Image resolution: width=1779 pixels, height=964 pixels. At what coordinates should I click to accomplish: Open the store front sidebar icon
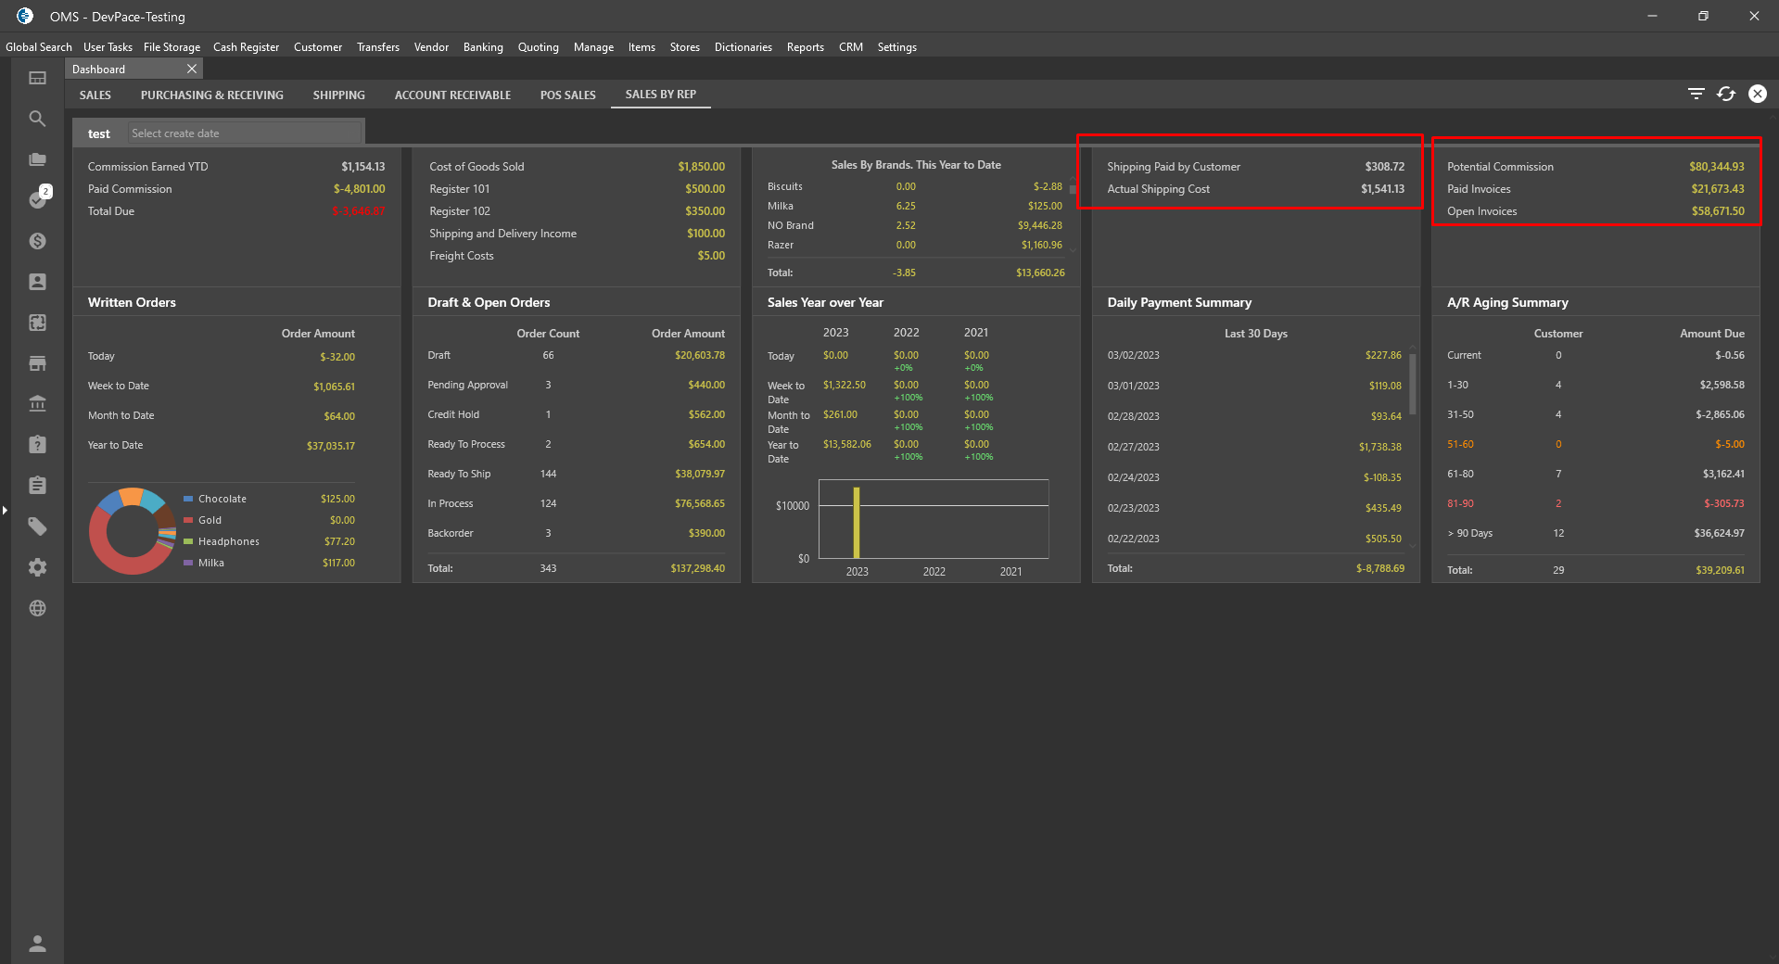[x=37, y=363]
